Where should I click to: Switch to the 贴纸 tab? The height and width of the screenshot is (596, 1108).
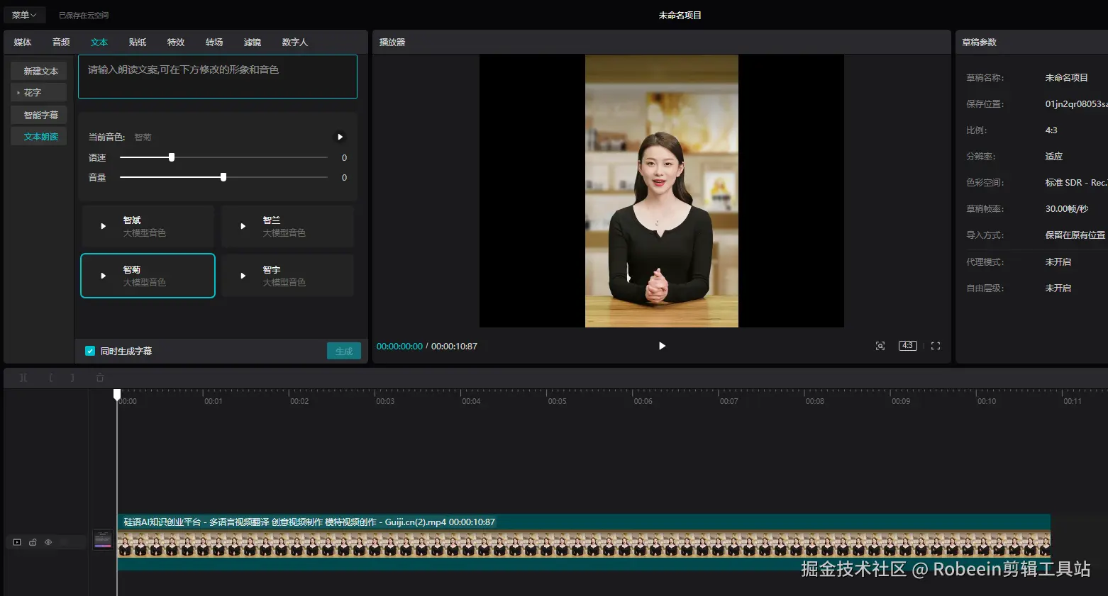click(x=138, y=43)
